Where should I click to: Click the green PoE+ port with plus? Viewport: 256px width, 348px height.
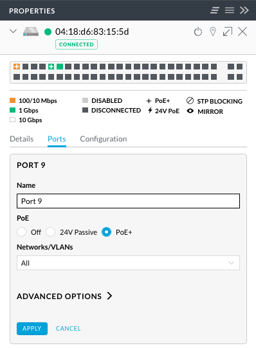pos(51,66)
